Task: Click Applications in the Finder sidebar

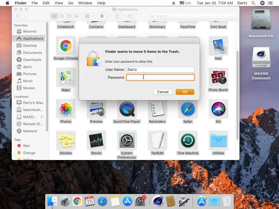Action: coord(28,39)
